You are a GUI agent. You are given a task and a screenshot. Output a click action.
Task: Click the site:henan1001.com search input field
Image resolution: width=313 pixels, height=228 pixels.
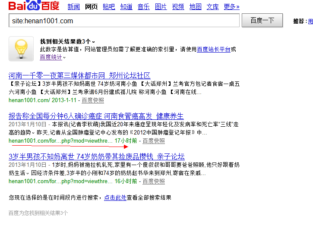[124, 21]
